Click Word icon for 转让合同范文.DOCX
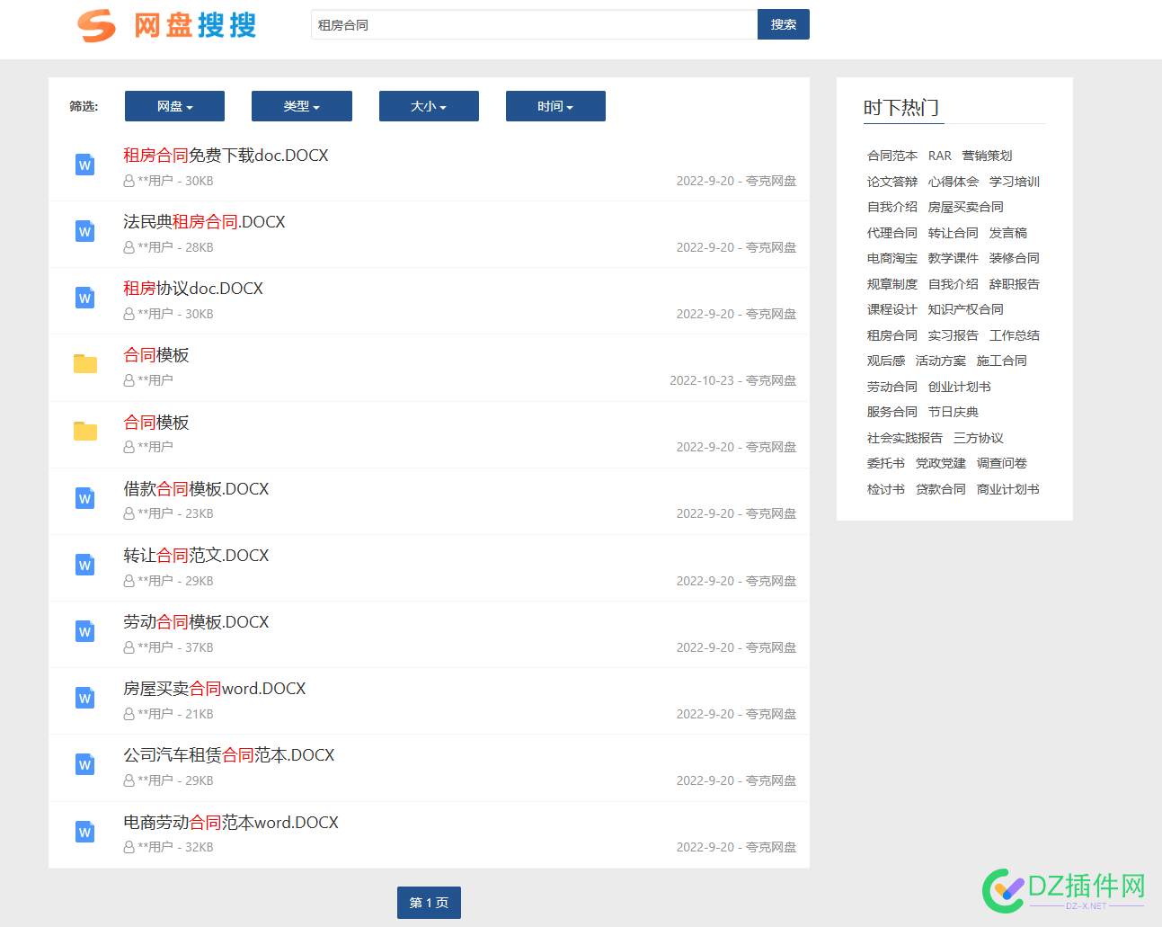This screenshot has width=1162, height=927. [85, 565]
